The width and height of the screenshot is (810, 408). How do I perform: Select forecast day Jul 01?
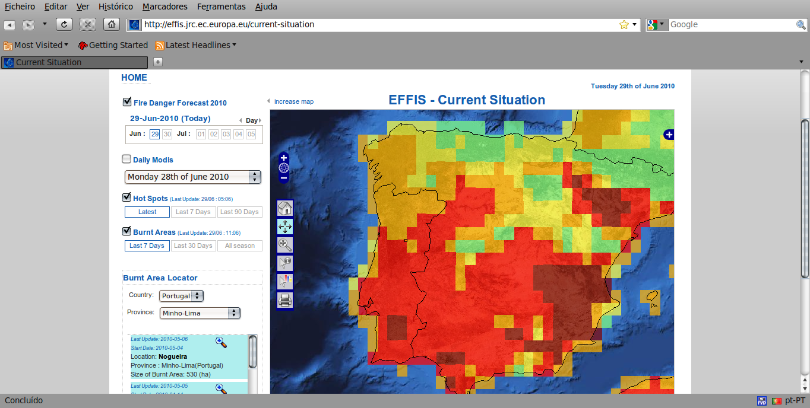tap(201, 135)
